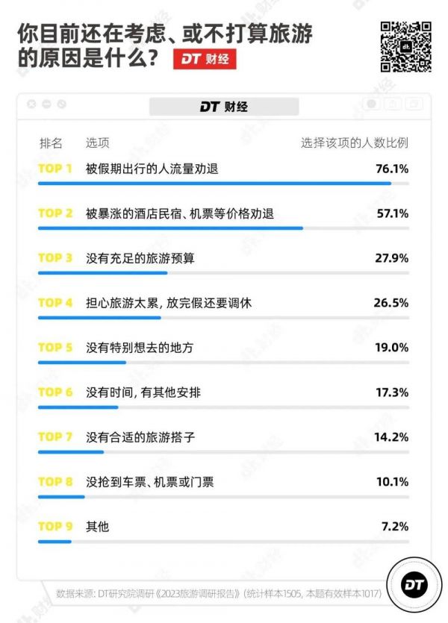This screenshot has height=623, width=448.
Task: Click the round black DT logo
Action: pyautogui.click(x=409, y=587)
